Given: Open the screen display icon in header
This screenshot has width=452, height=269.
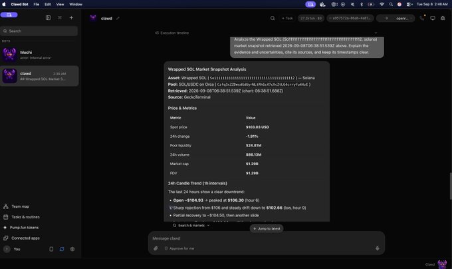Looking at the screenshot, I should coord(433,18).
